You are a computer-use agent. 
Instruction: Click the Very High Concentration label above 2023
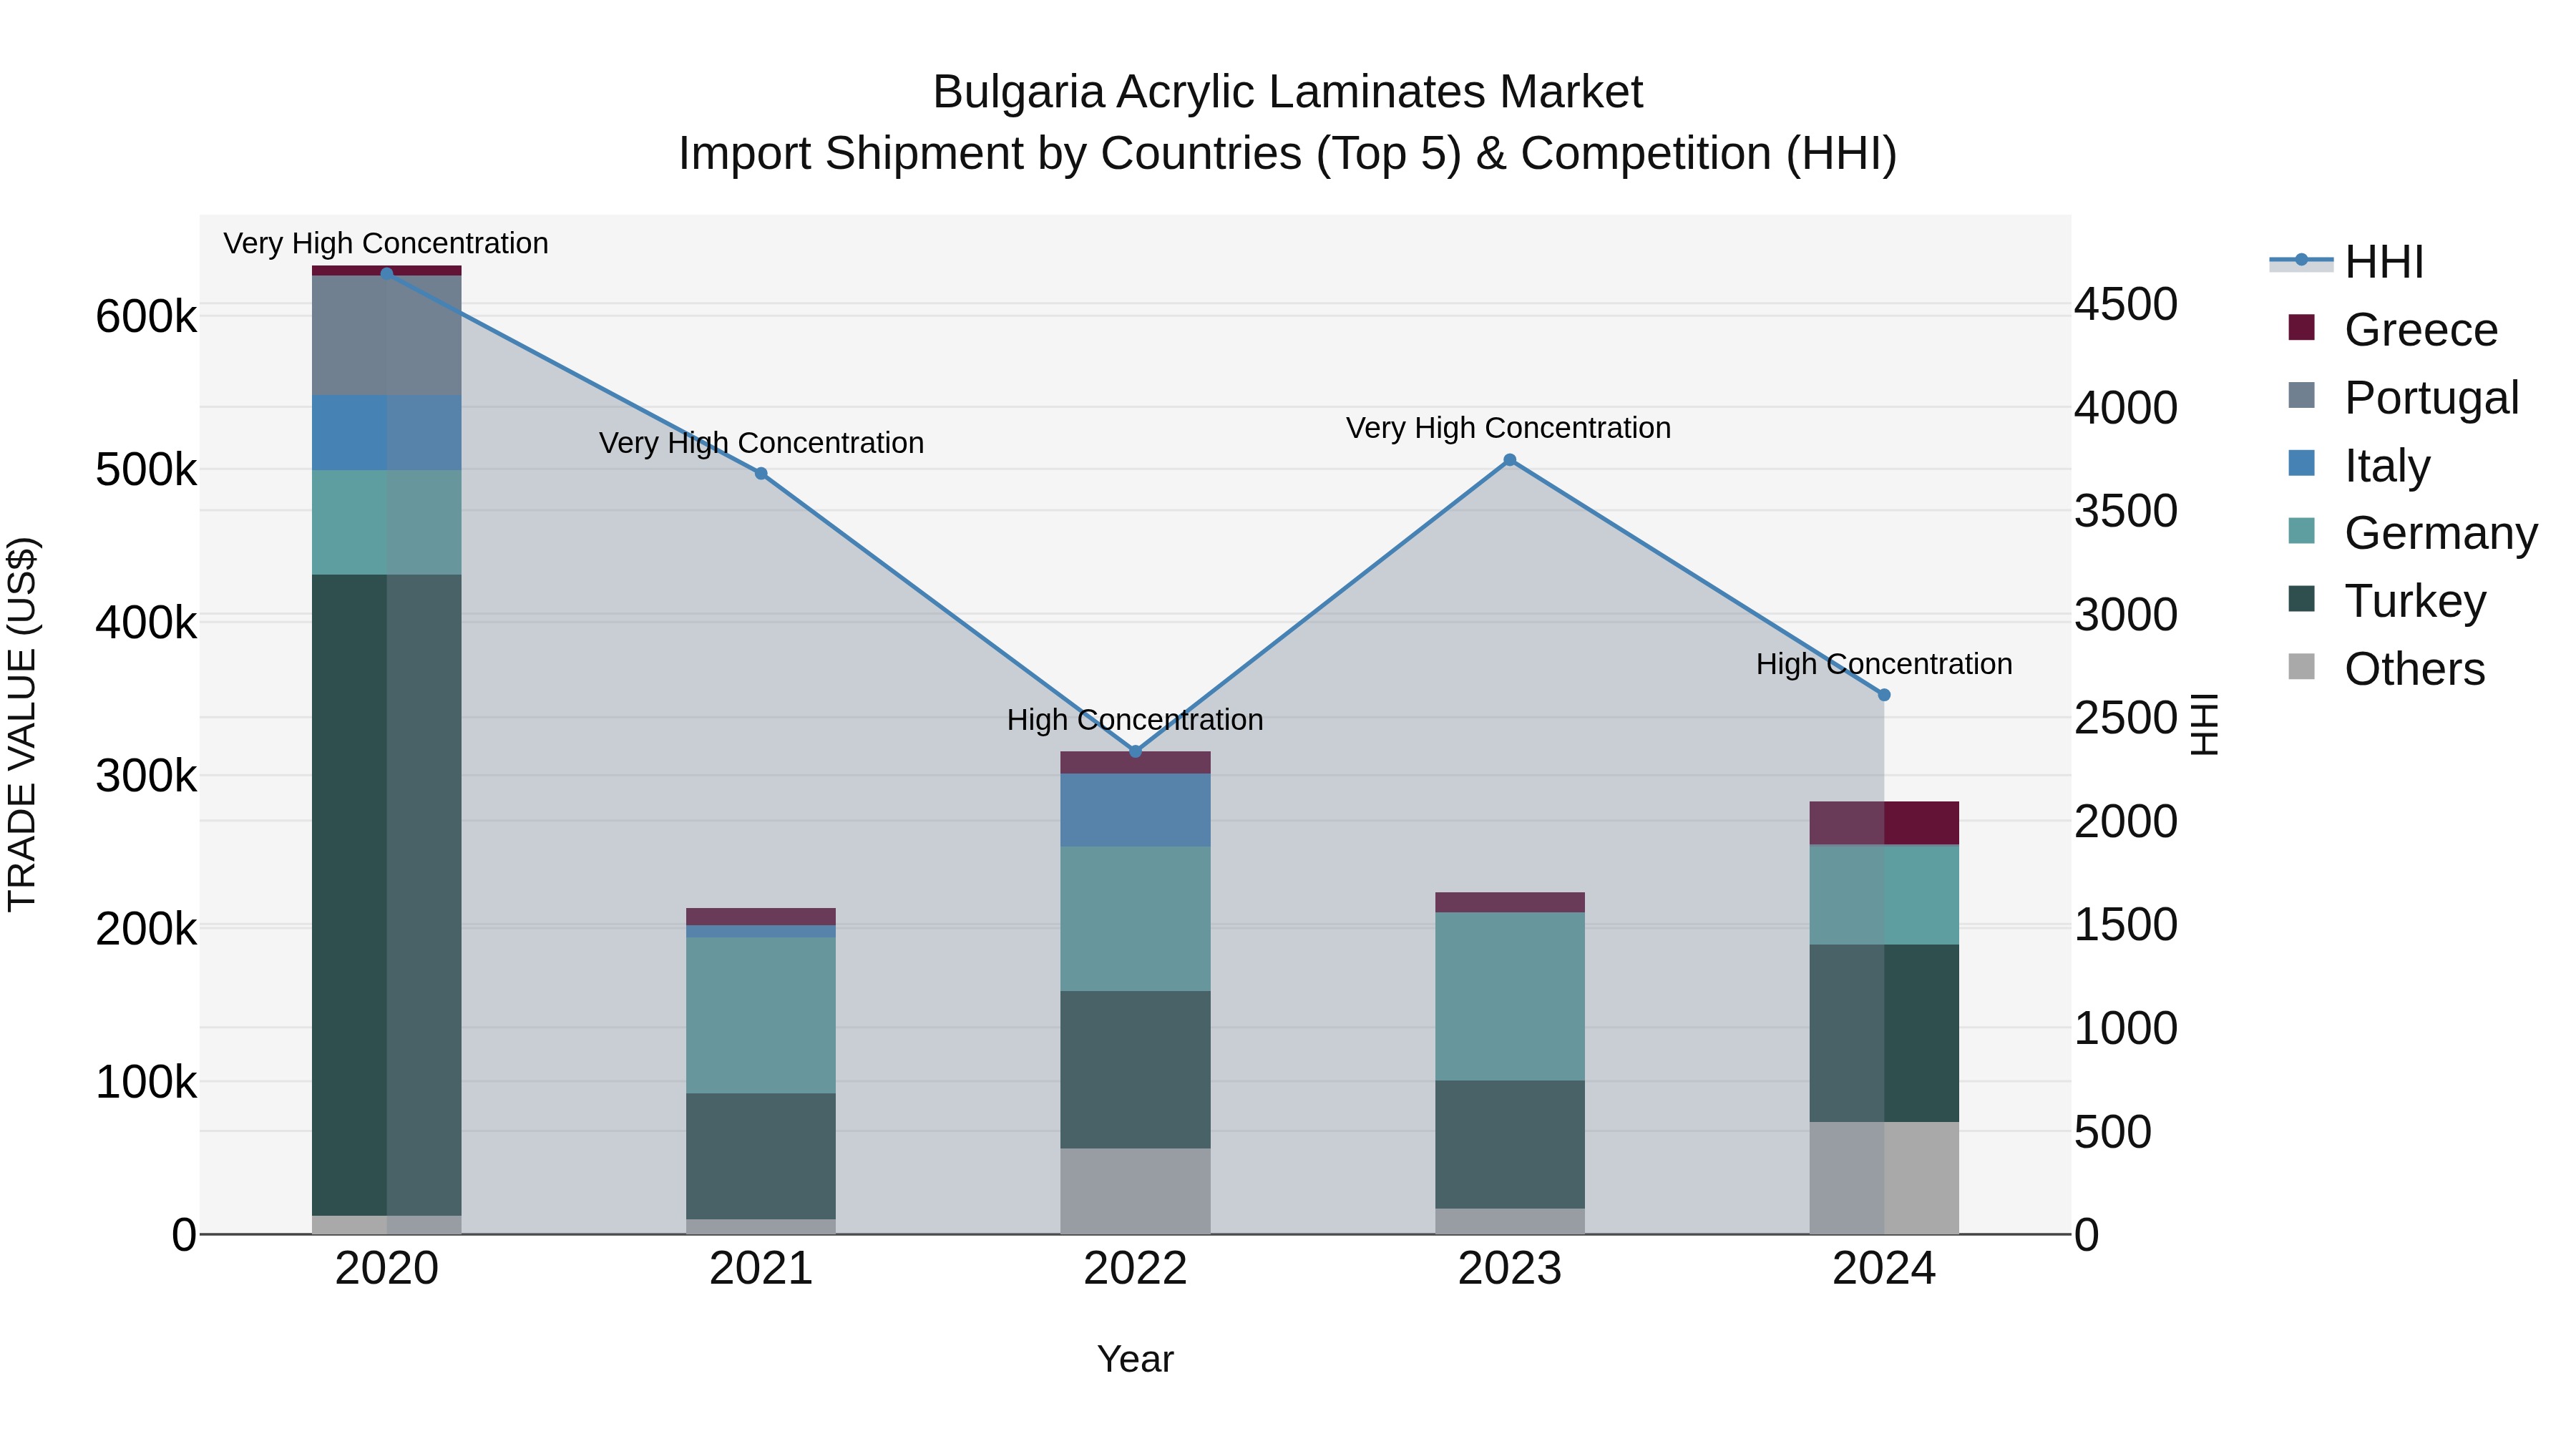[1509, 428]
